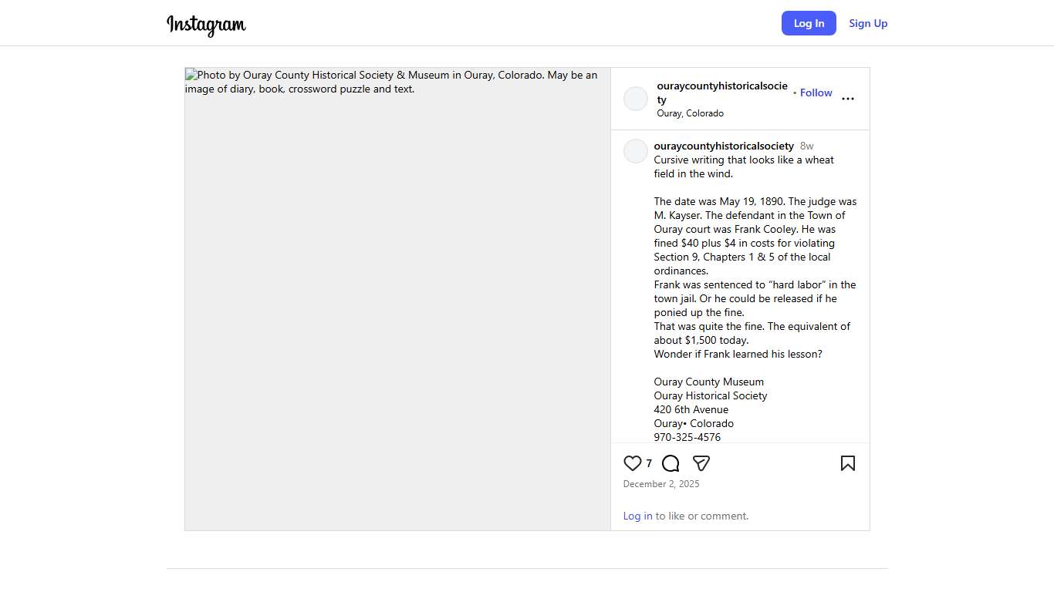Share post via paper plane icon
Image resolution: width=1054 pixels, height=592 pixels.
coord(701,463)
